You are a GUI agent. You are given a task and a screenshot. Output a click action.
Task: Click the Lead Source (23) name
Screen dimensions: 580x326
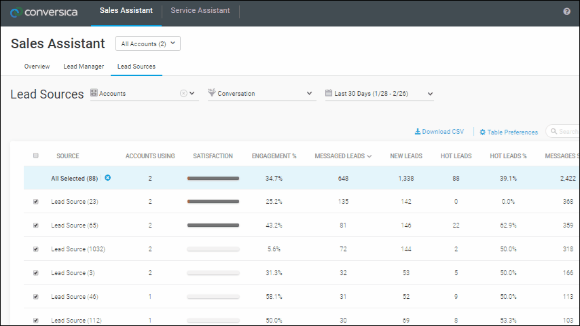(x=75, y=202)
